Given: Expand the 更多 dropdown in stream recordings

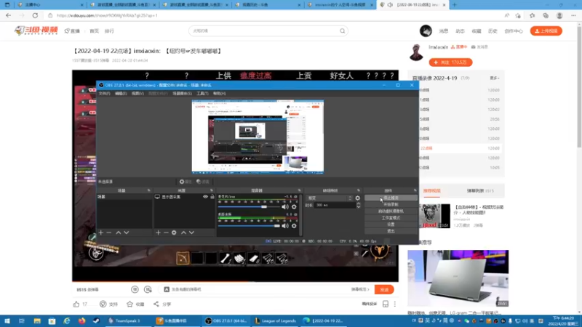Looking at the screenshot, I should coord(495,78).
